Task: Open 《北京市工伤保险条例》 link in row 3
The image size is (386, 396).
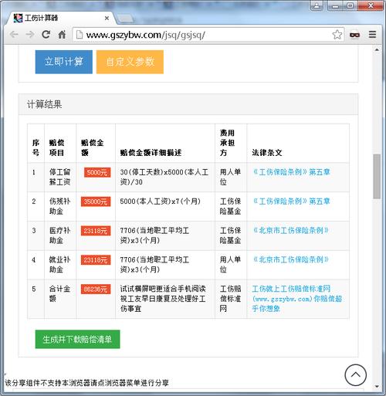Action: pos(290,230)
